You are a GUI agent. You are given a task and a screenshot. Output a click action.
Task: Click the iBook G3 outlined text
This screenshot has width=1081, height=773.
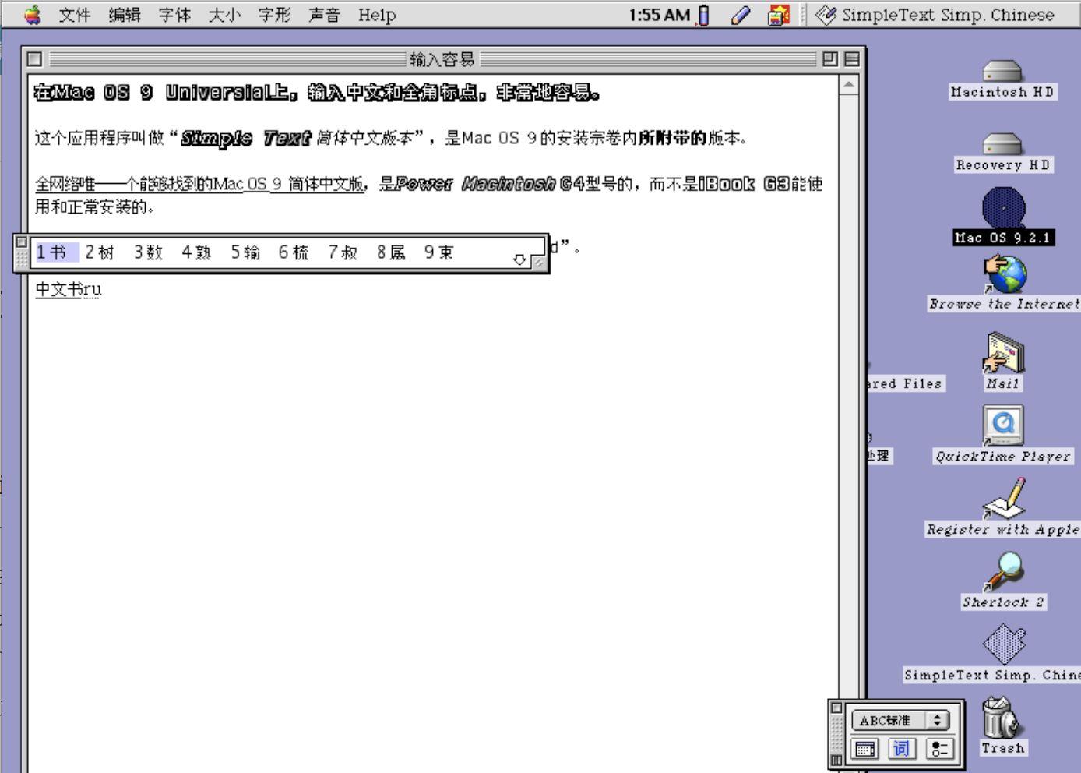(744, 184)
